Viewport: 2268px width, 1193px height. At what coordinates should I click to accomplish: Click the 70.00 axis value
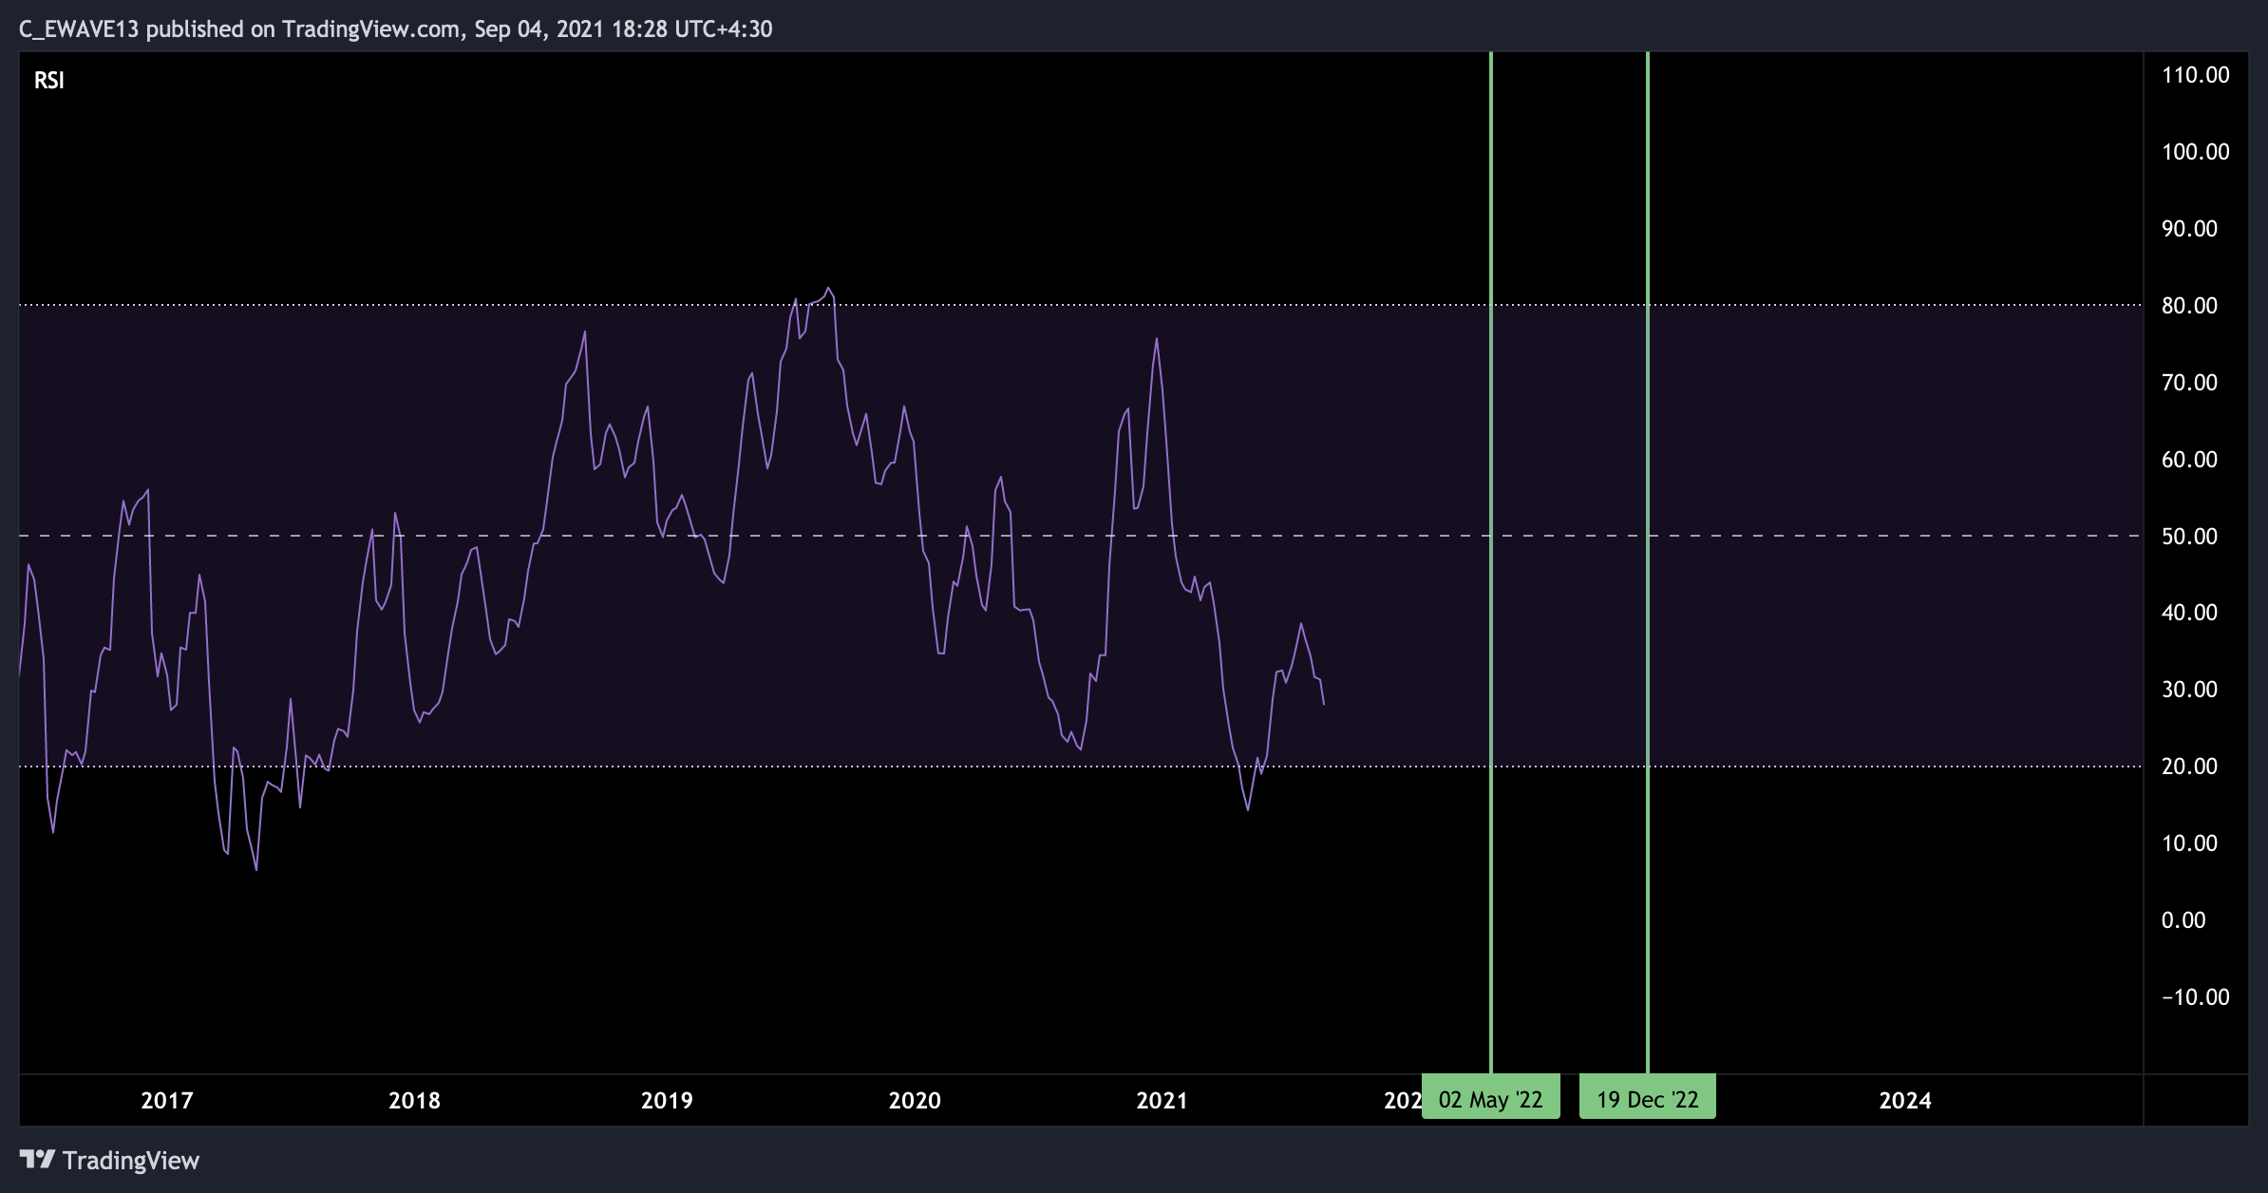pyautogui.click(x=2189, y=382)
